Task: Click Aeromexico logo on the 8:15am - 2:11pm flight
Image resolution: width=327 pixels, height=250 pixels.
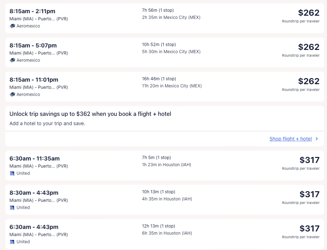Action: tap(12, 26)
